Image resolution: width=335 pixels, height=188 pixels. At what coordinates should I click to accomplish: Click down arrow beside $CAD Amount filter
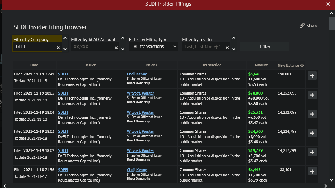click(x=123, y=49)
